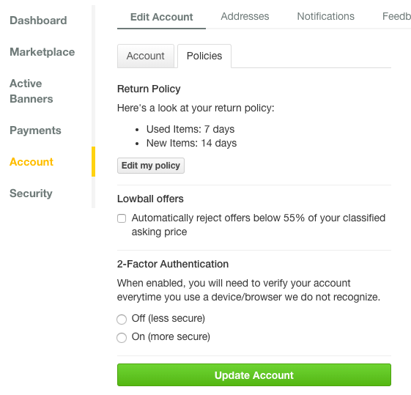Enable automatic lowball offer rejection checkbox
The image size is (411, 395).
point(122,218)
